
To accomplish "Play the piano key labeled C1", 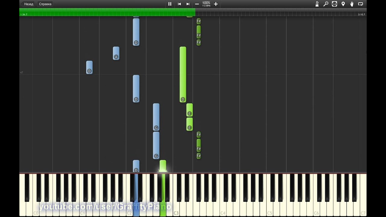I will [x=83, y=208].
